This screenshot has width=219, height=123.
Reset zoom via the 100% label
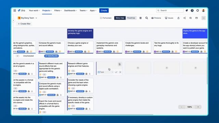tap(190, 107)
